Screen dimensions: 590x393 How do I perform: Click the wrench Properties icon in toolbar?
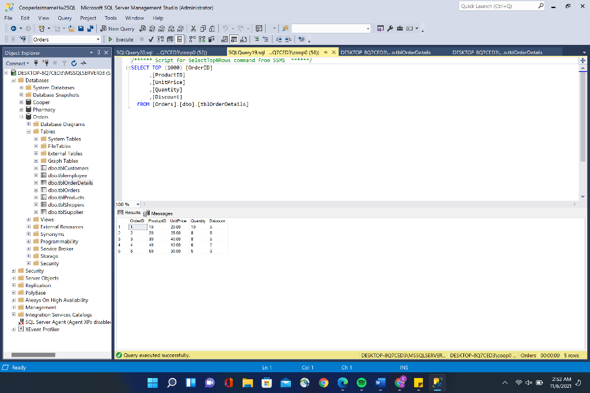(x=390, y=29)
